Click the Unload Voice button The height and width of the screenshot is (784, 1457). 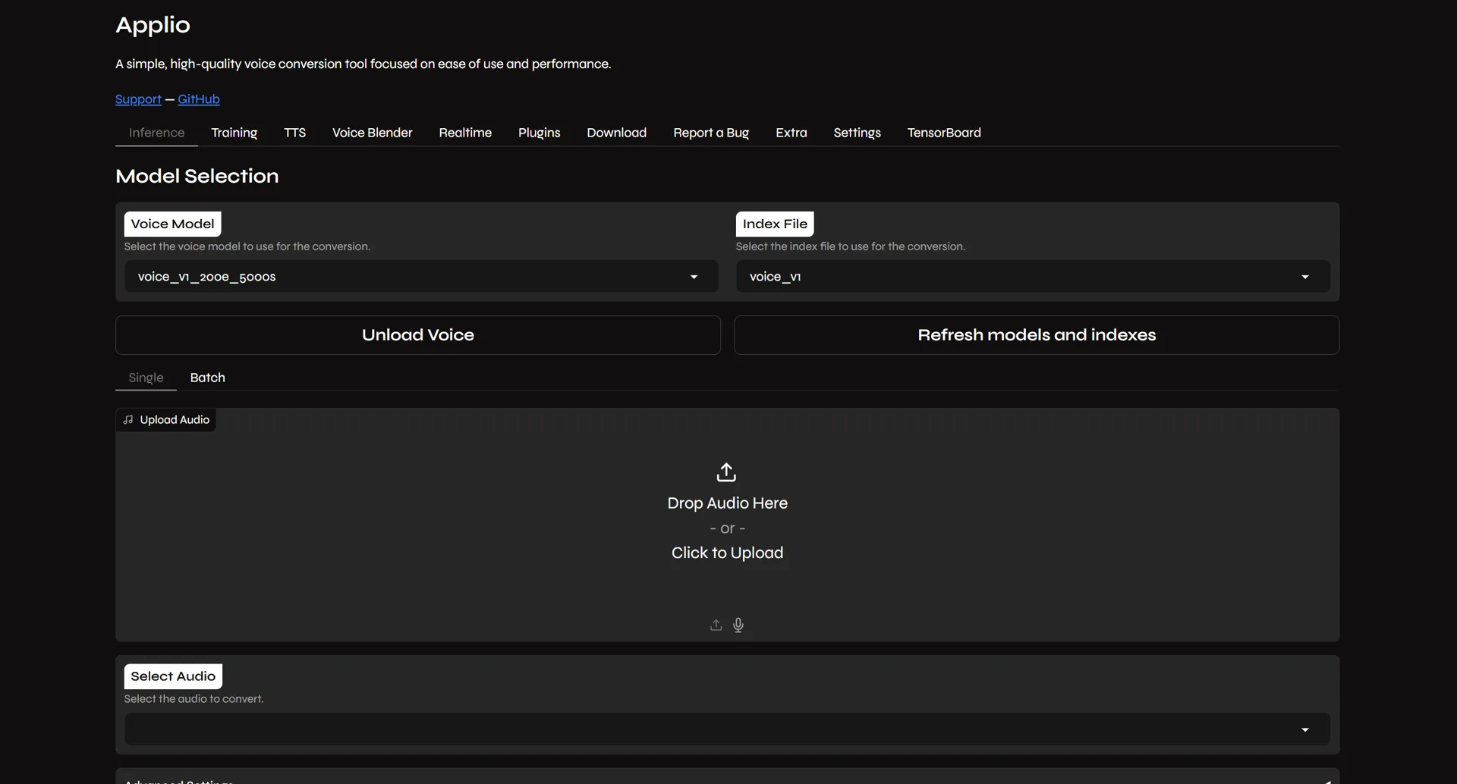[418, 335]
